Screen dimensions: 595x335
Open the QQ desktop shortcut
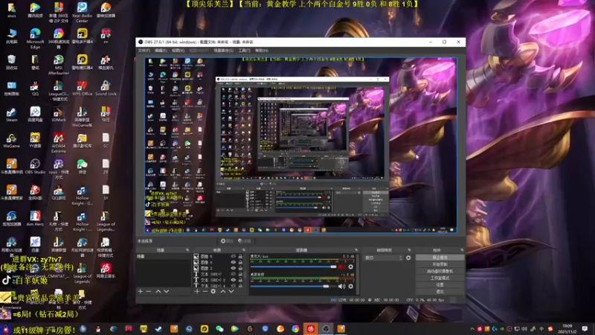(35, 89)
